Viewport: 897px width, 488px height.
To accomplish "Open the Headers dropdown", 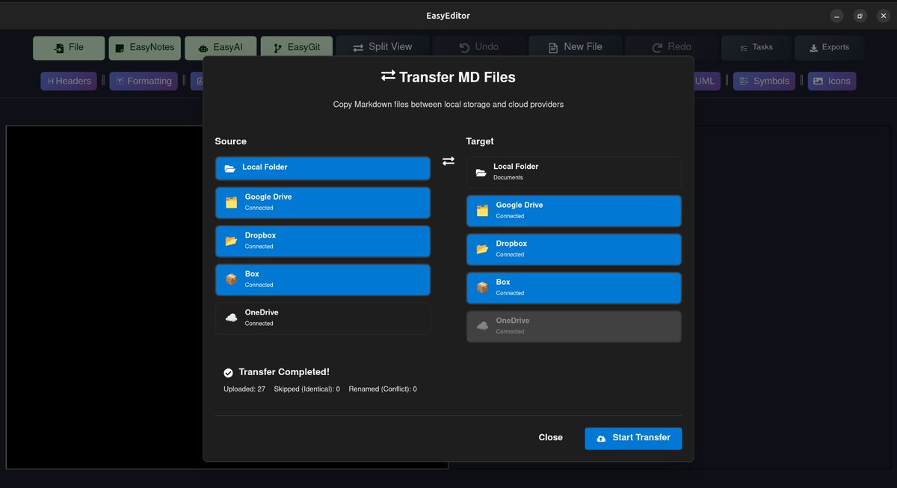I will click(x=69, y=81).
